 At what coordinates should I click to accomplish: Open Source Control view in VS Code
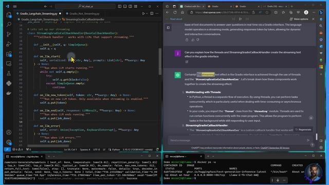9,34
